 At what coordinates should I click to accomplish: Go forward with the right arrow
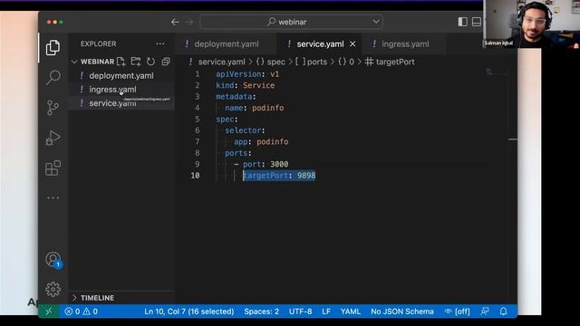coord(189,22)
